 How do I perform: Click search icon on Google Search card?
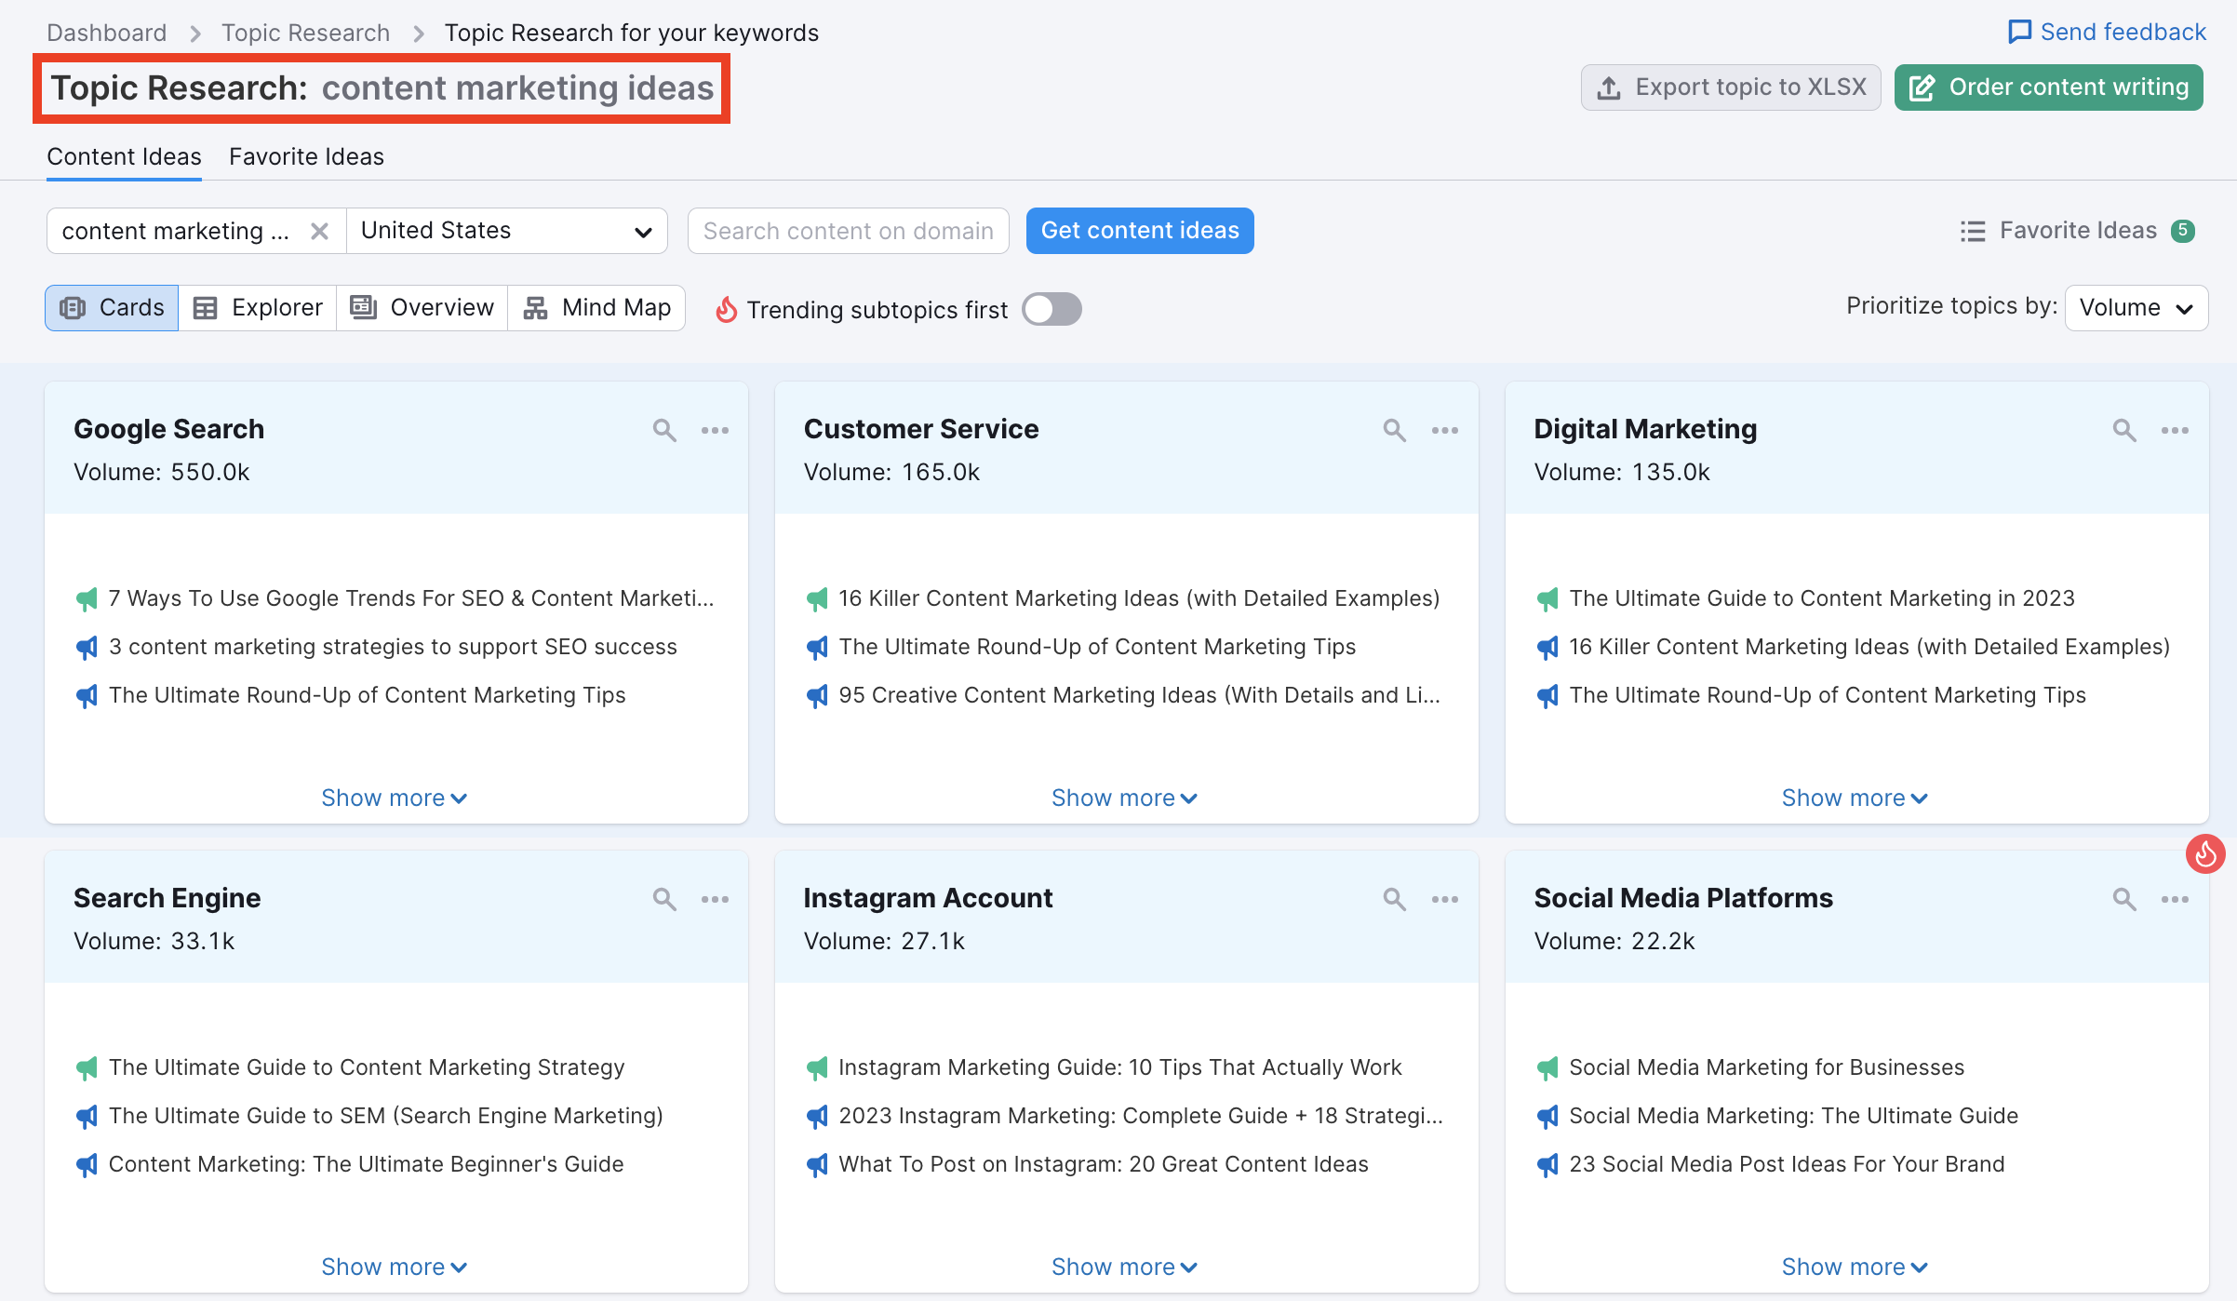click(664, 430)
